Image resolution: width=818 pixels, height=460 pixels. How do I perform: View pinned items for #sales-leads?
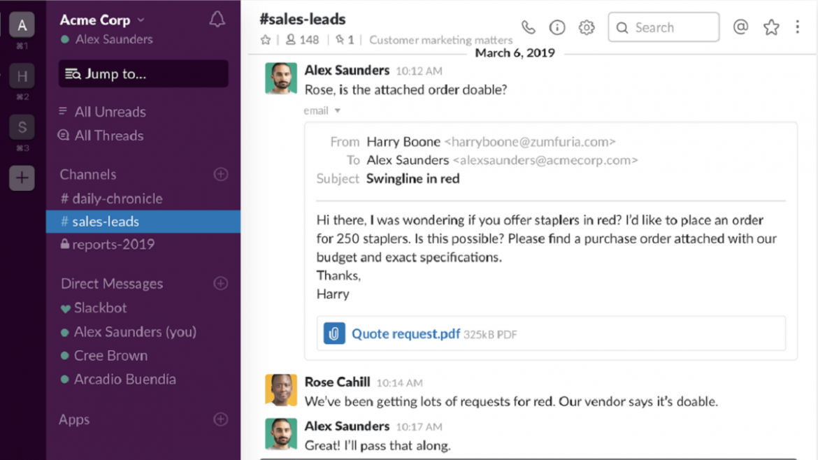click(343, 40)
